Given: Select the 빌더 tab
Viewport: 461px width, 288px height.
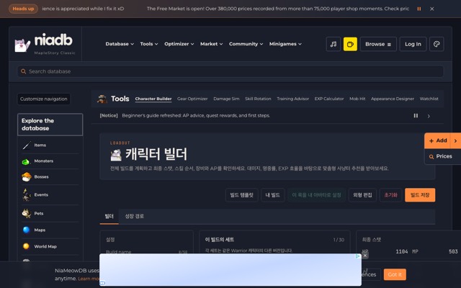Looking at the screenshot, I should 109,216.
